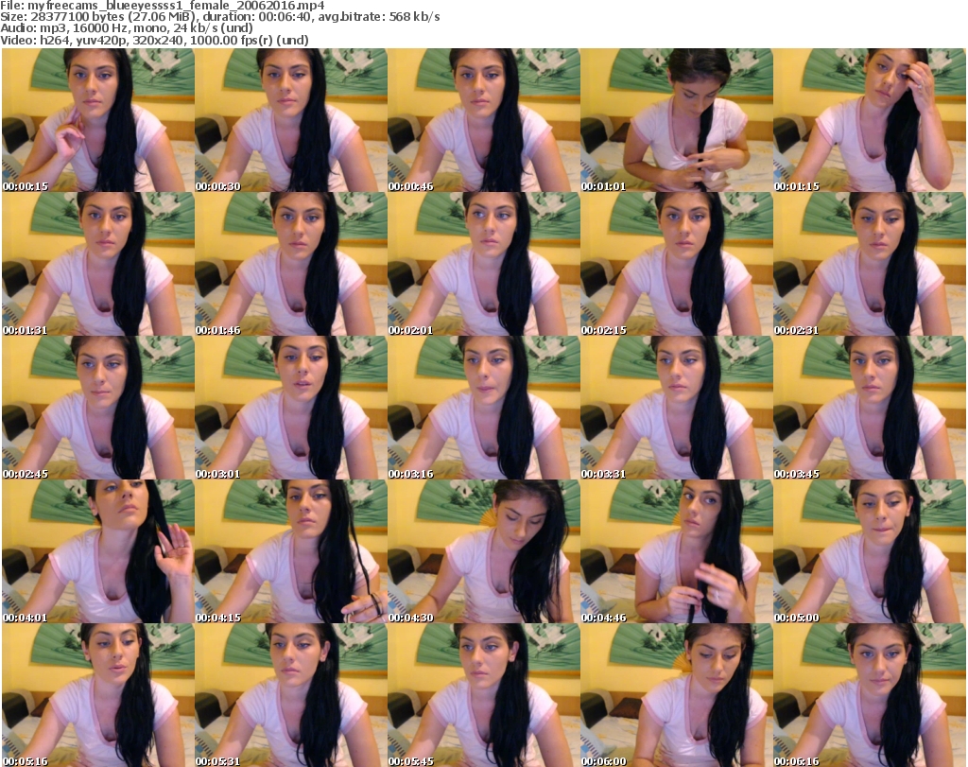968x767 pixels.
Task: Open the frame at 00:02:15
Action: coord(677,264)
